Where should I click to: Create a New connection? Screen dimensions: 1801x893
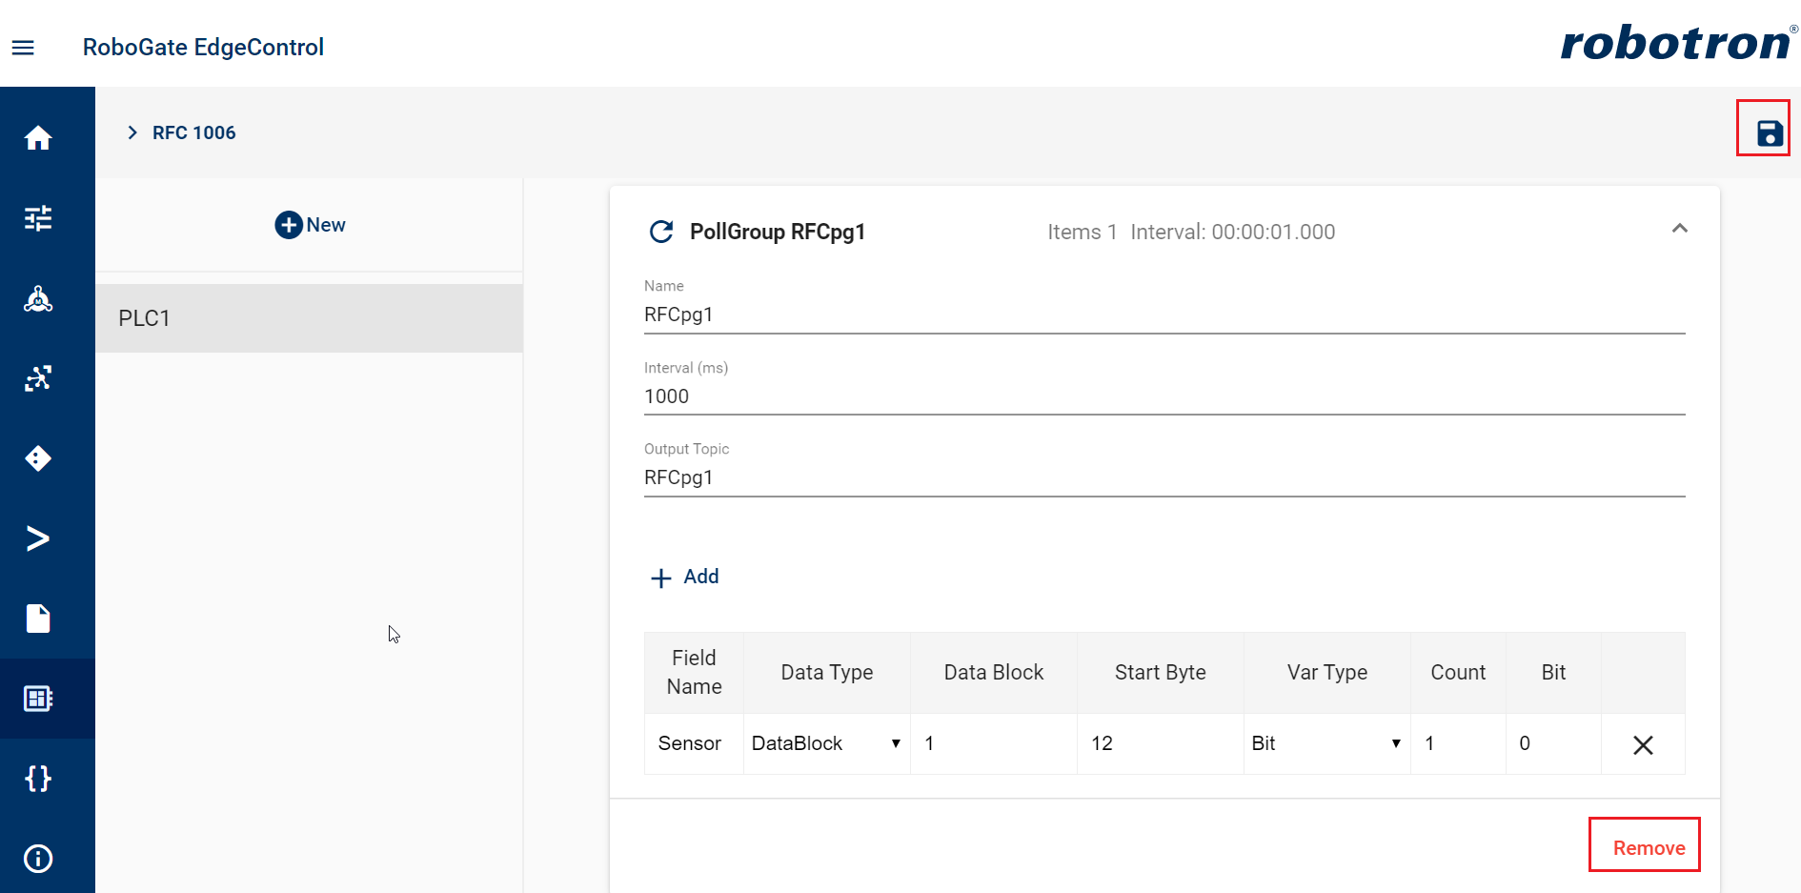pos(310,225)
